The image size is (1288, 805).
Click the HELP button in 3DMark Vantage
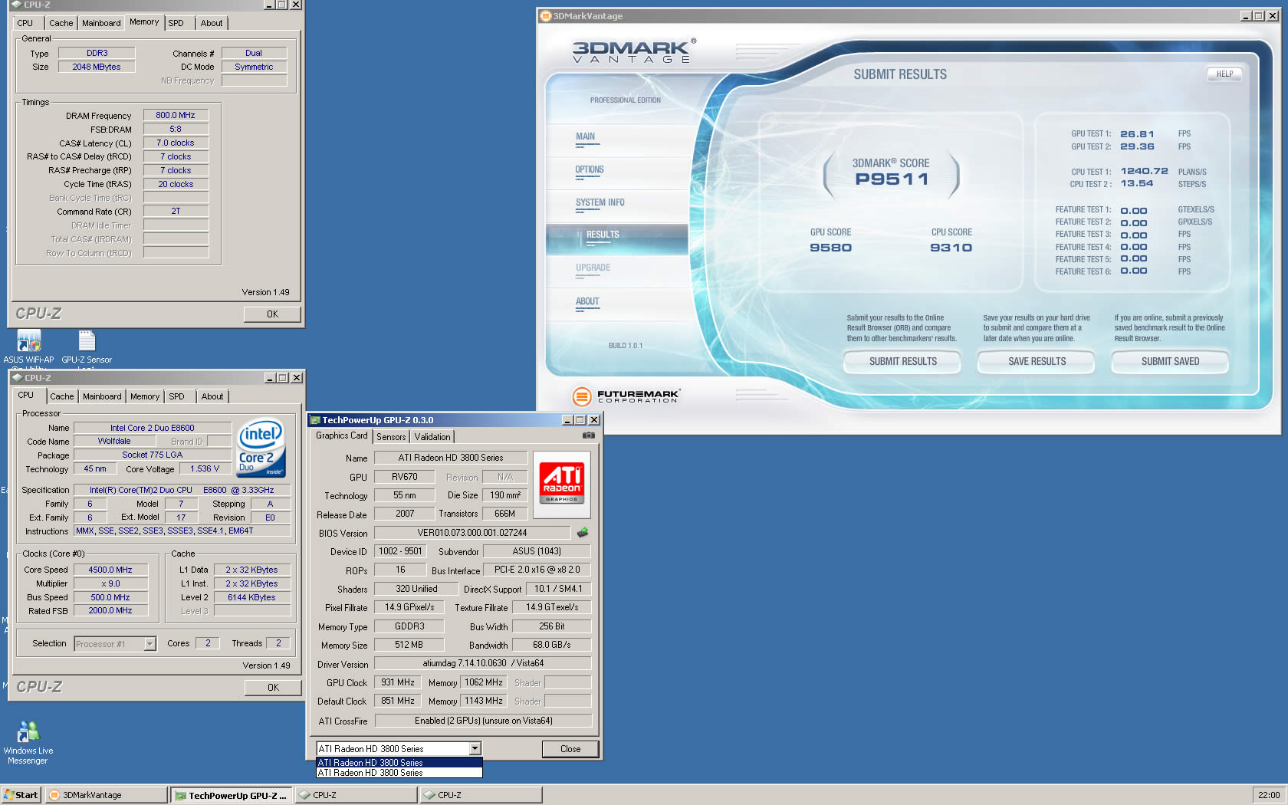coord(1224,74)
